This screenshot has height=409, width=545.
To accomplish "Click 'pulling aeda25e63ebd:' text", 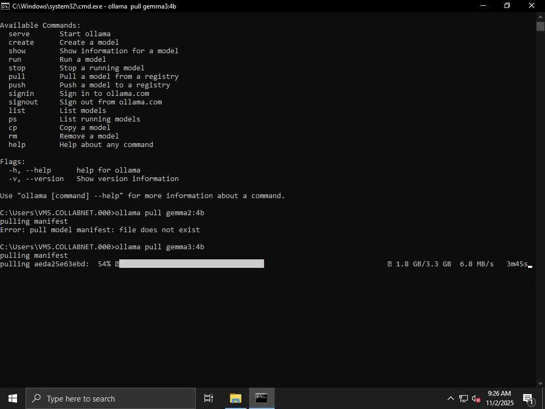I will point(45,264).
